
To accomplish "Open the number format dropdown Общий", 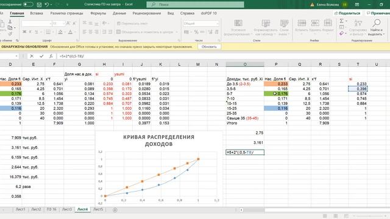I will pos(218,24).
